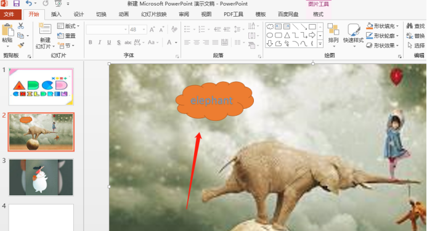Toggle text Shadow S button
The height and width of the screenshot is (231, 427).
pos(118,43)
